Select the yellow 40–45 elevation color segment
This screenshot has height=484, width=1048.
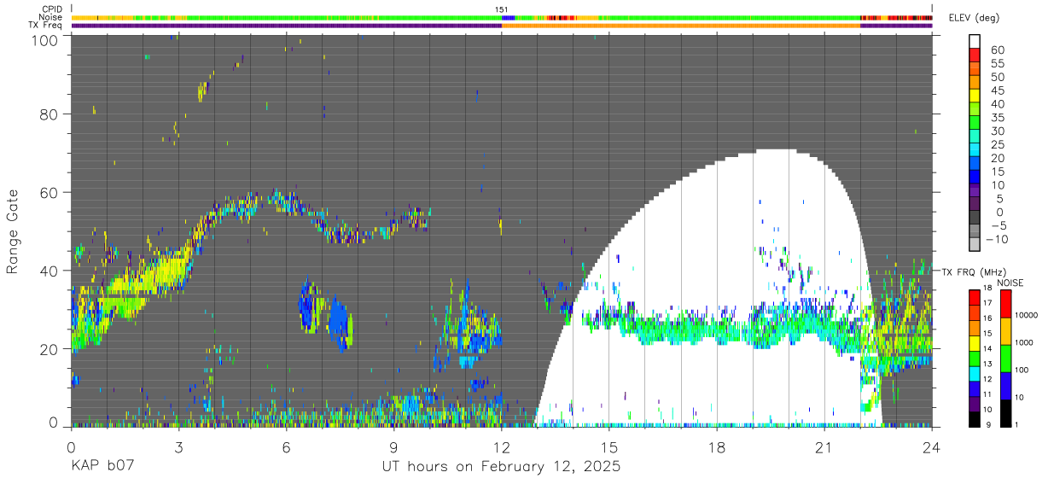(975, 97)
